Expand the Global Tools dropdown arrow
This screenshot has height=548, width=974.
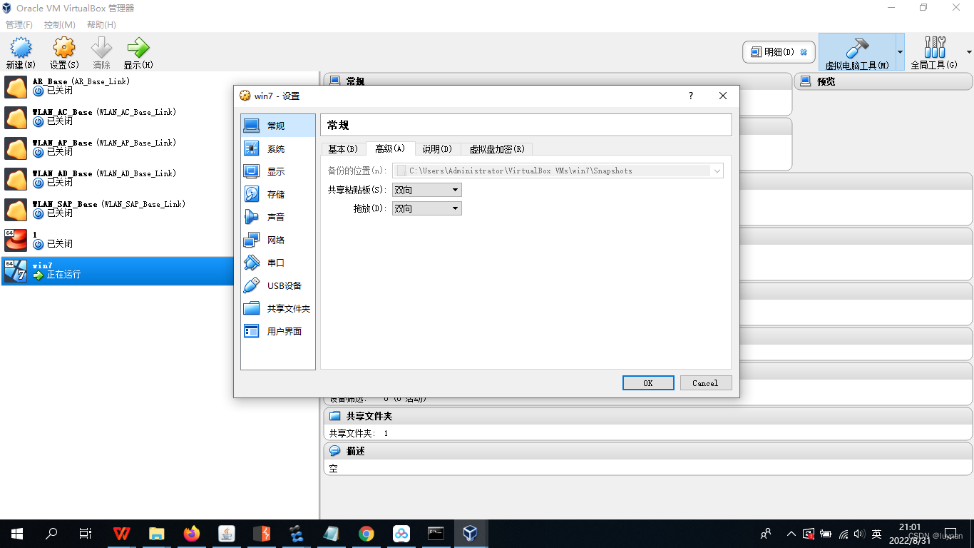click(x=968, y=52)
